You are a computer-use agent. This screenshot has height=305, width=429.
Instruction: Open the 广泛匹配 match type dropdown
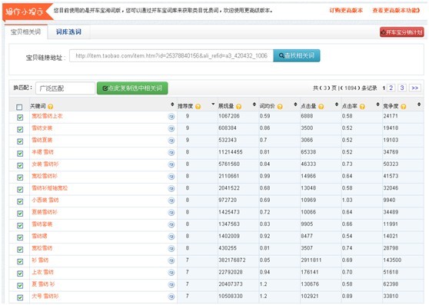pyautogui.click(x=65, y=88)
